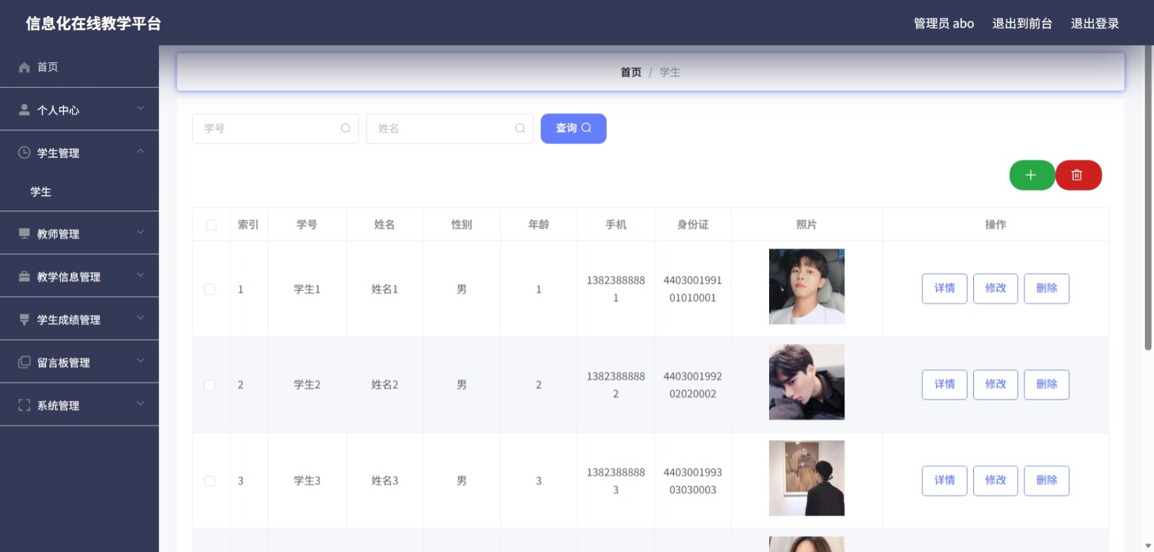
Task: Expand the 留言板管理 menu chevron
Action: click(x=140, y=360)
